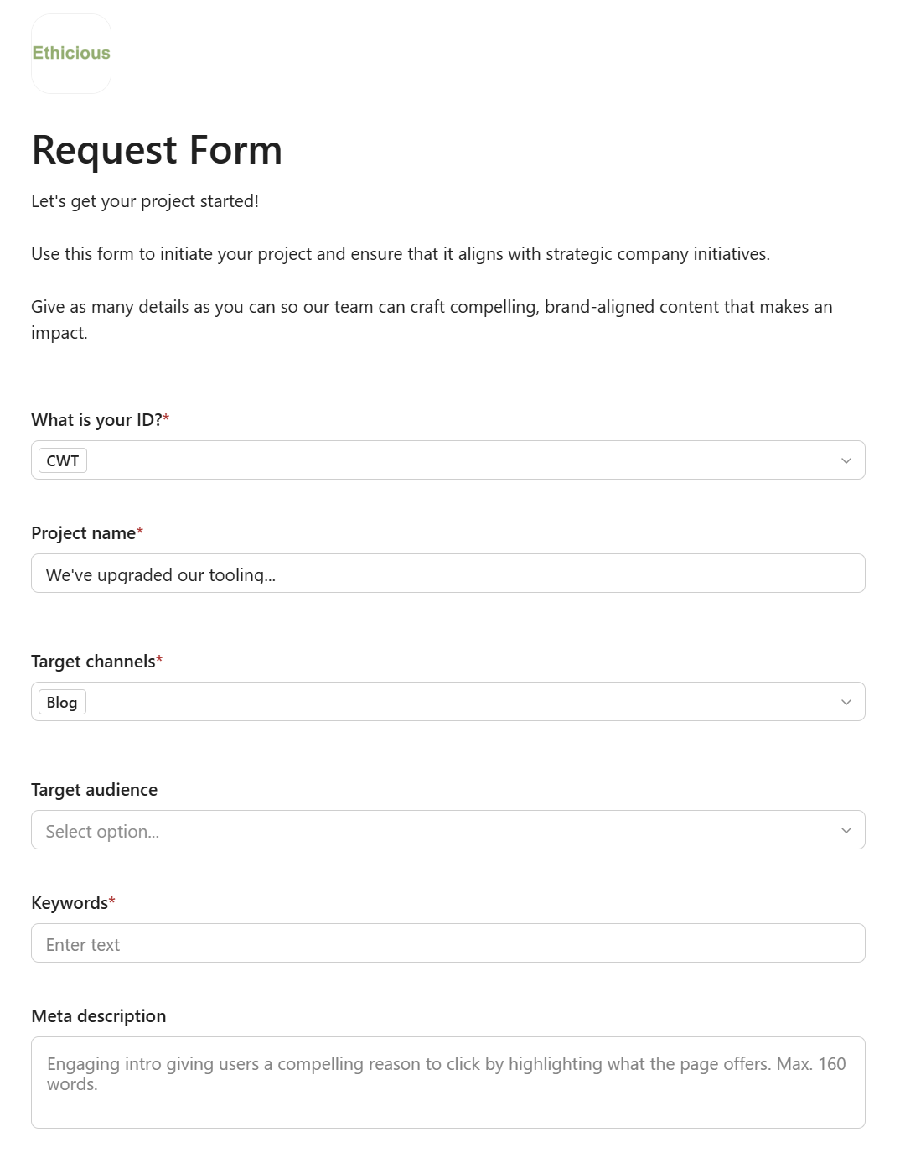Click the 'Give as many details' paragraph
The height and width of the screenshot is (1158, 900).
coord(432,319)
